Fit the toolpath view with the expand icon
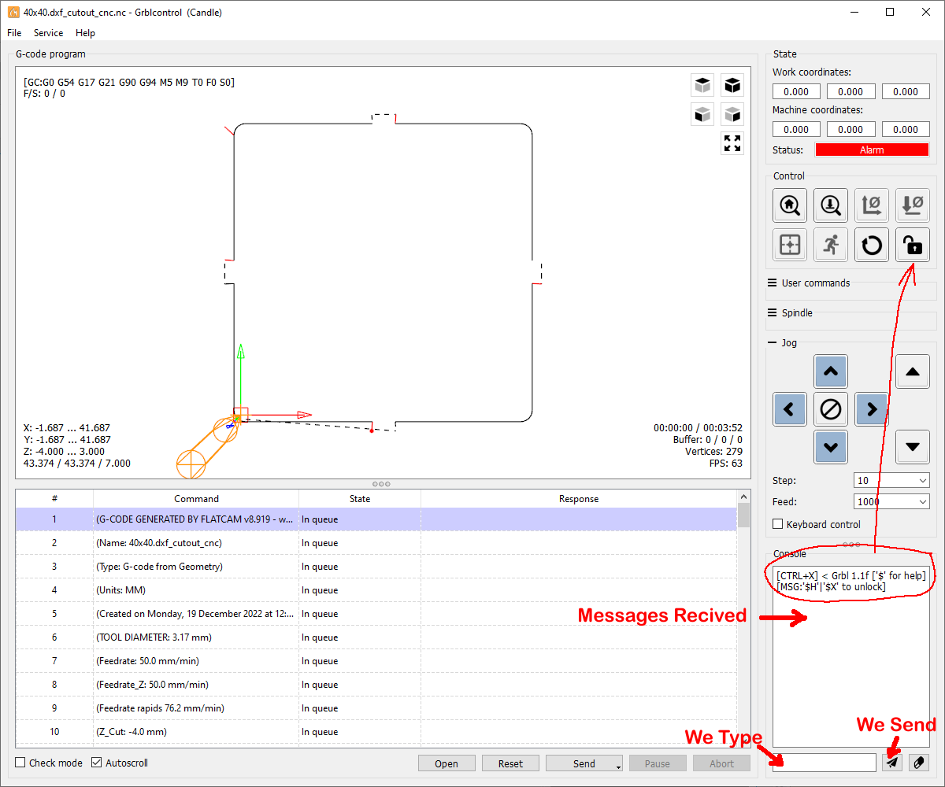 732,143
